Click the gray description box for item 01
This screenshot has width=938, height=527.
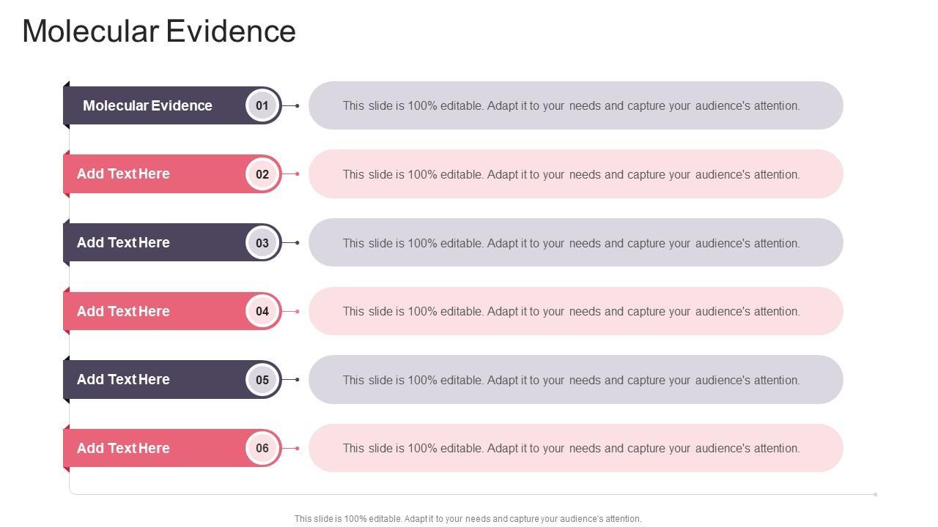point(575,105)
